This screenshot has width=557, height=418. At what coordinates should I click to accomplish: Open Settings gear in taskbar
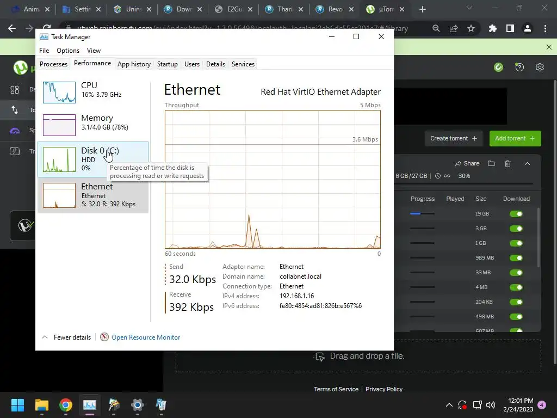pos(138,405)
